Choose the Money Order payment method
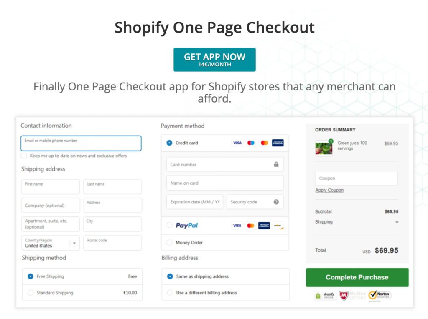428x319 pixels. point(169,242)
